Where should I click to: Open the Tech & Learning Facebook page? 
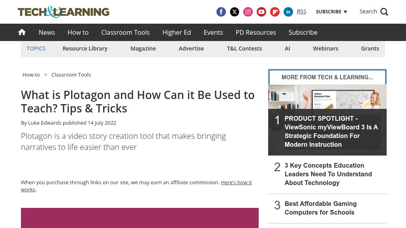[x=221, y=12]
